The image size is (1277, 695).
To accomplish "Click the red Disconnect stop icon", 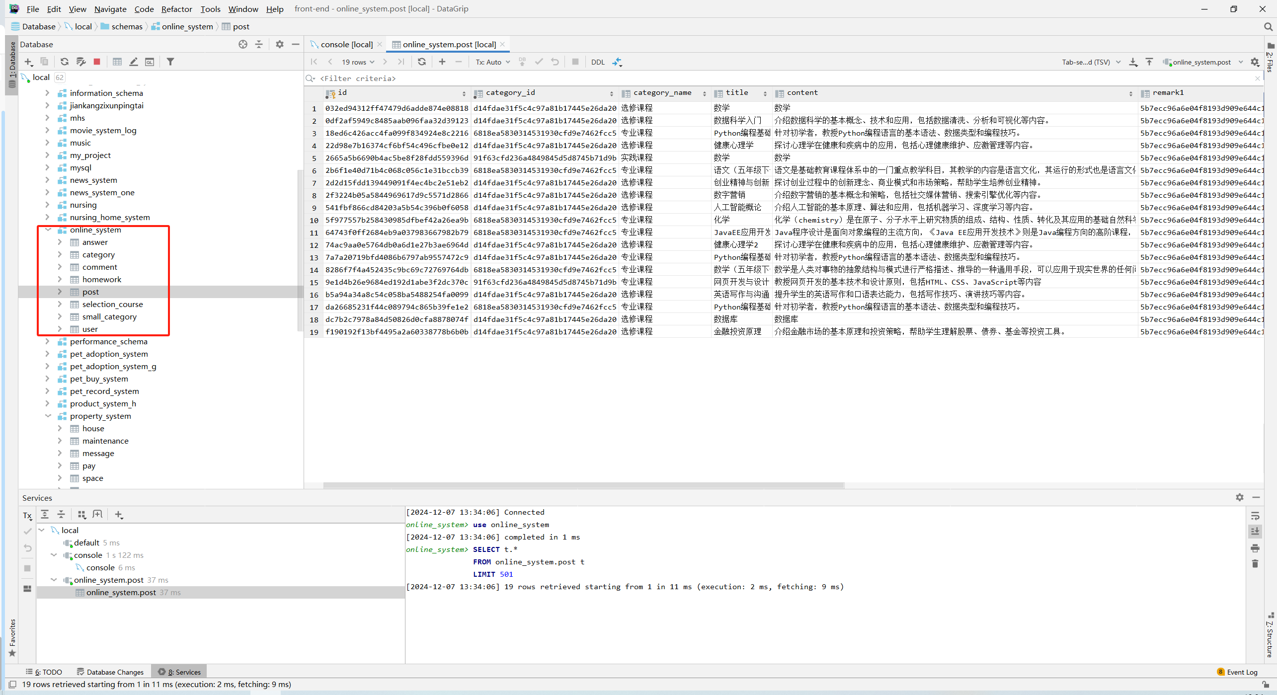I will [97, 62].
